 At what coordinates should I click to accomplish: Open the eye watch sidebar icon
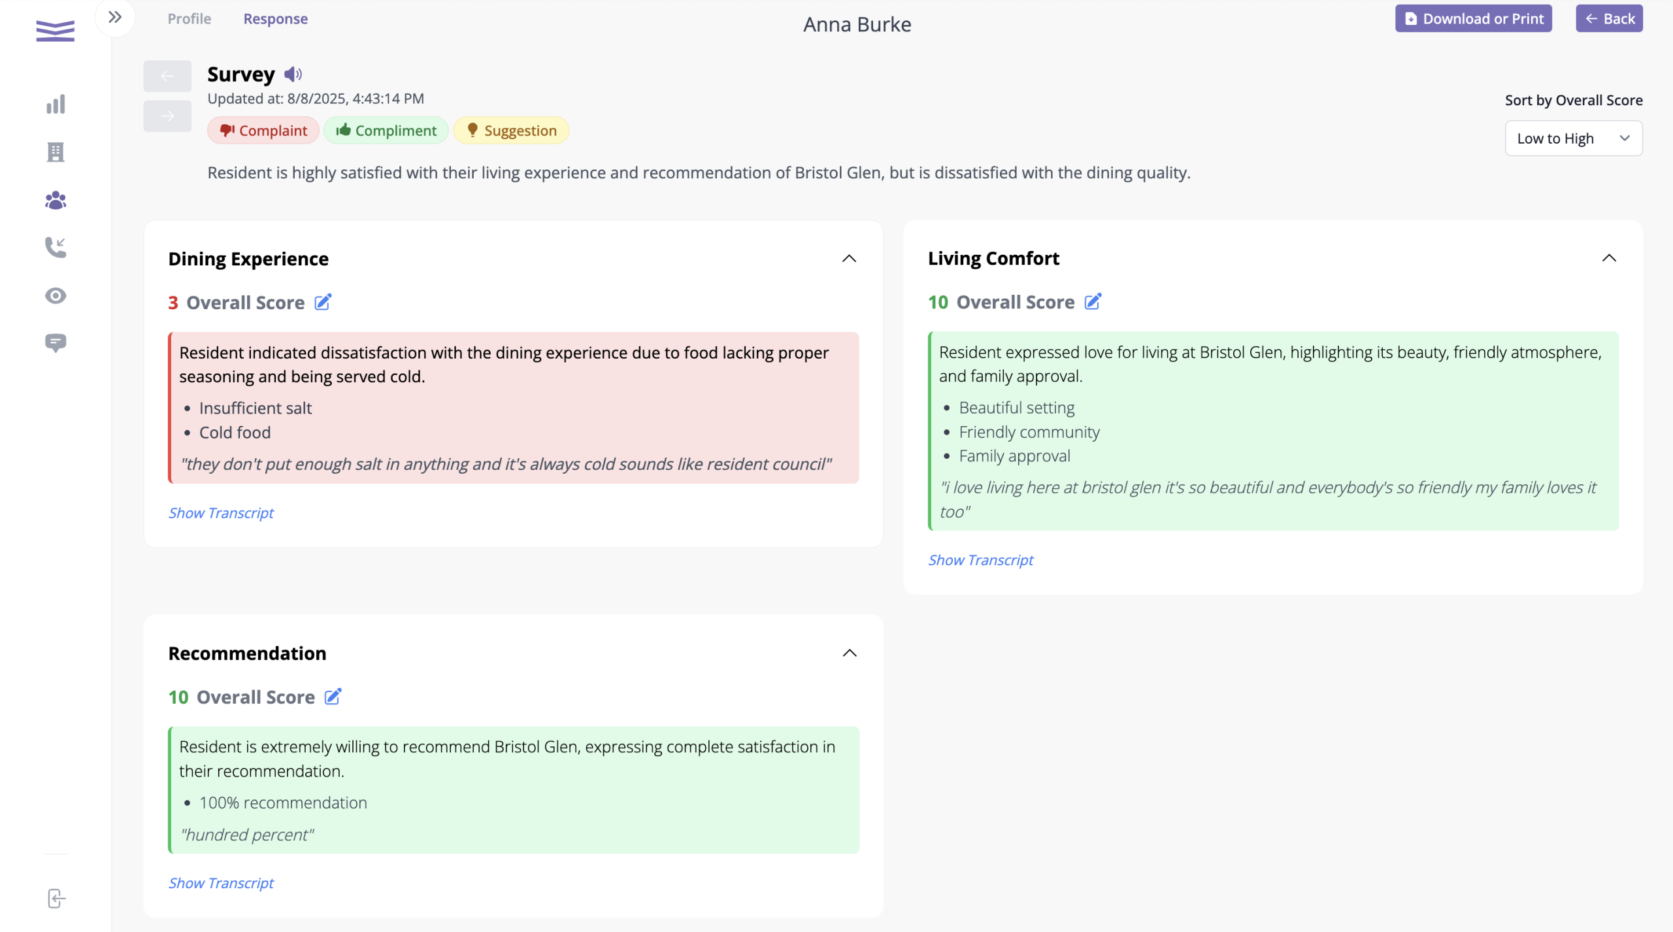tap(56, 296)
